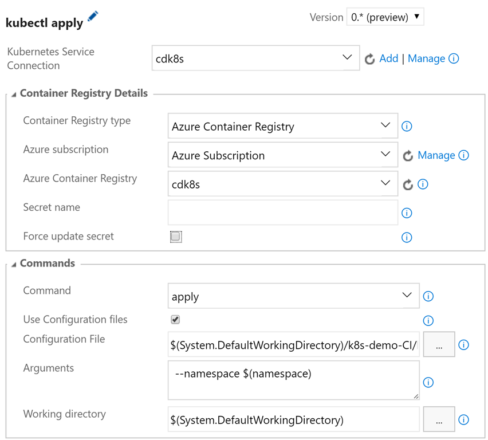Show info icon for Container Registry type
Viewport: 488px width, 440px height.
pos(407,126)
